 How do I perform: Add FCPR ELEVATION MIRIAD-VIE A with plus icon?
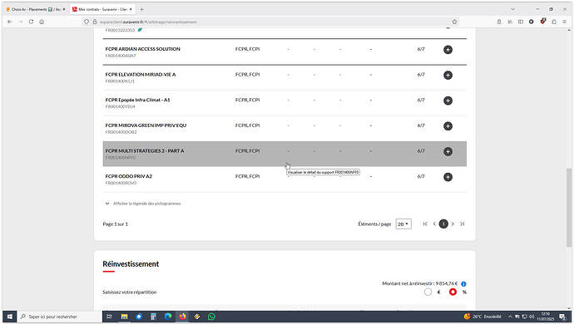pos(448,76)
